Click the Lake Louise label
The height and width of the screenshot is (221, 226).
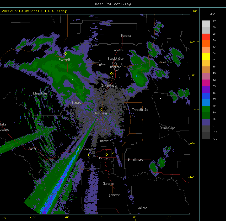click(x=5, y=127)
